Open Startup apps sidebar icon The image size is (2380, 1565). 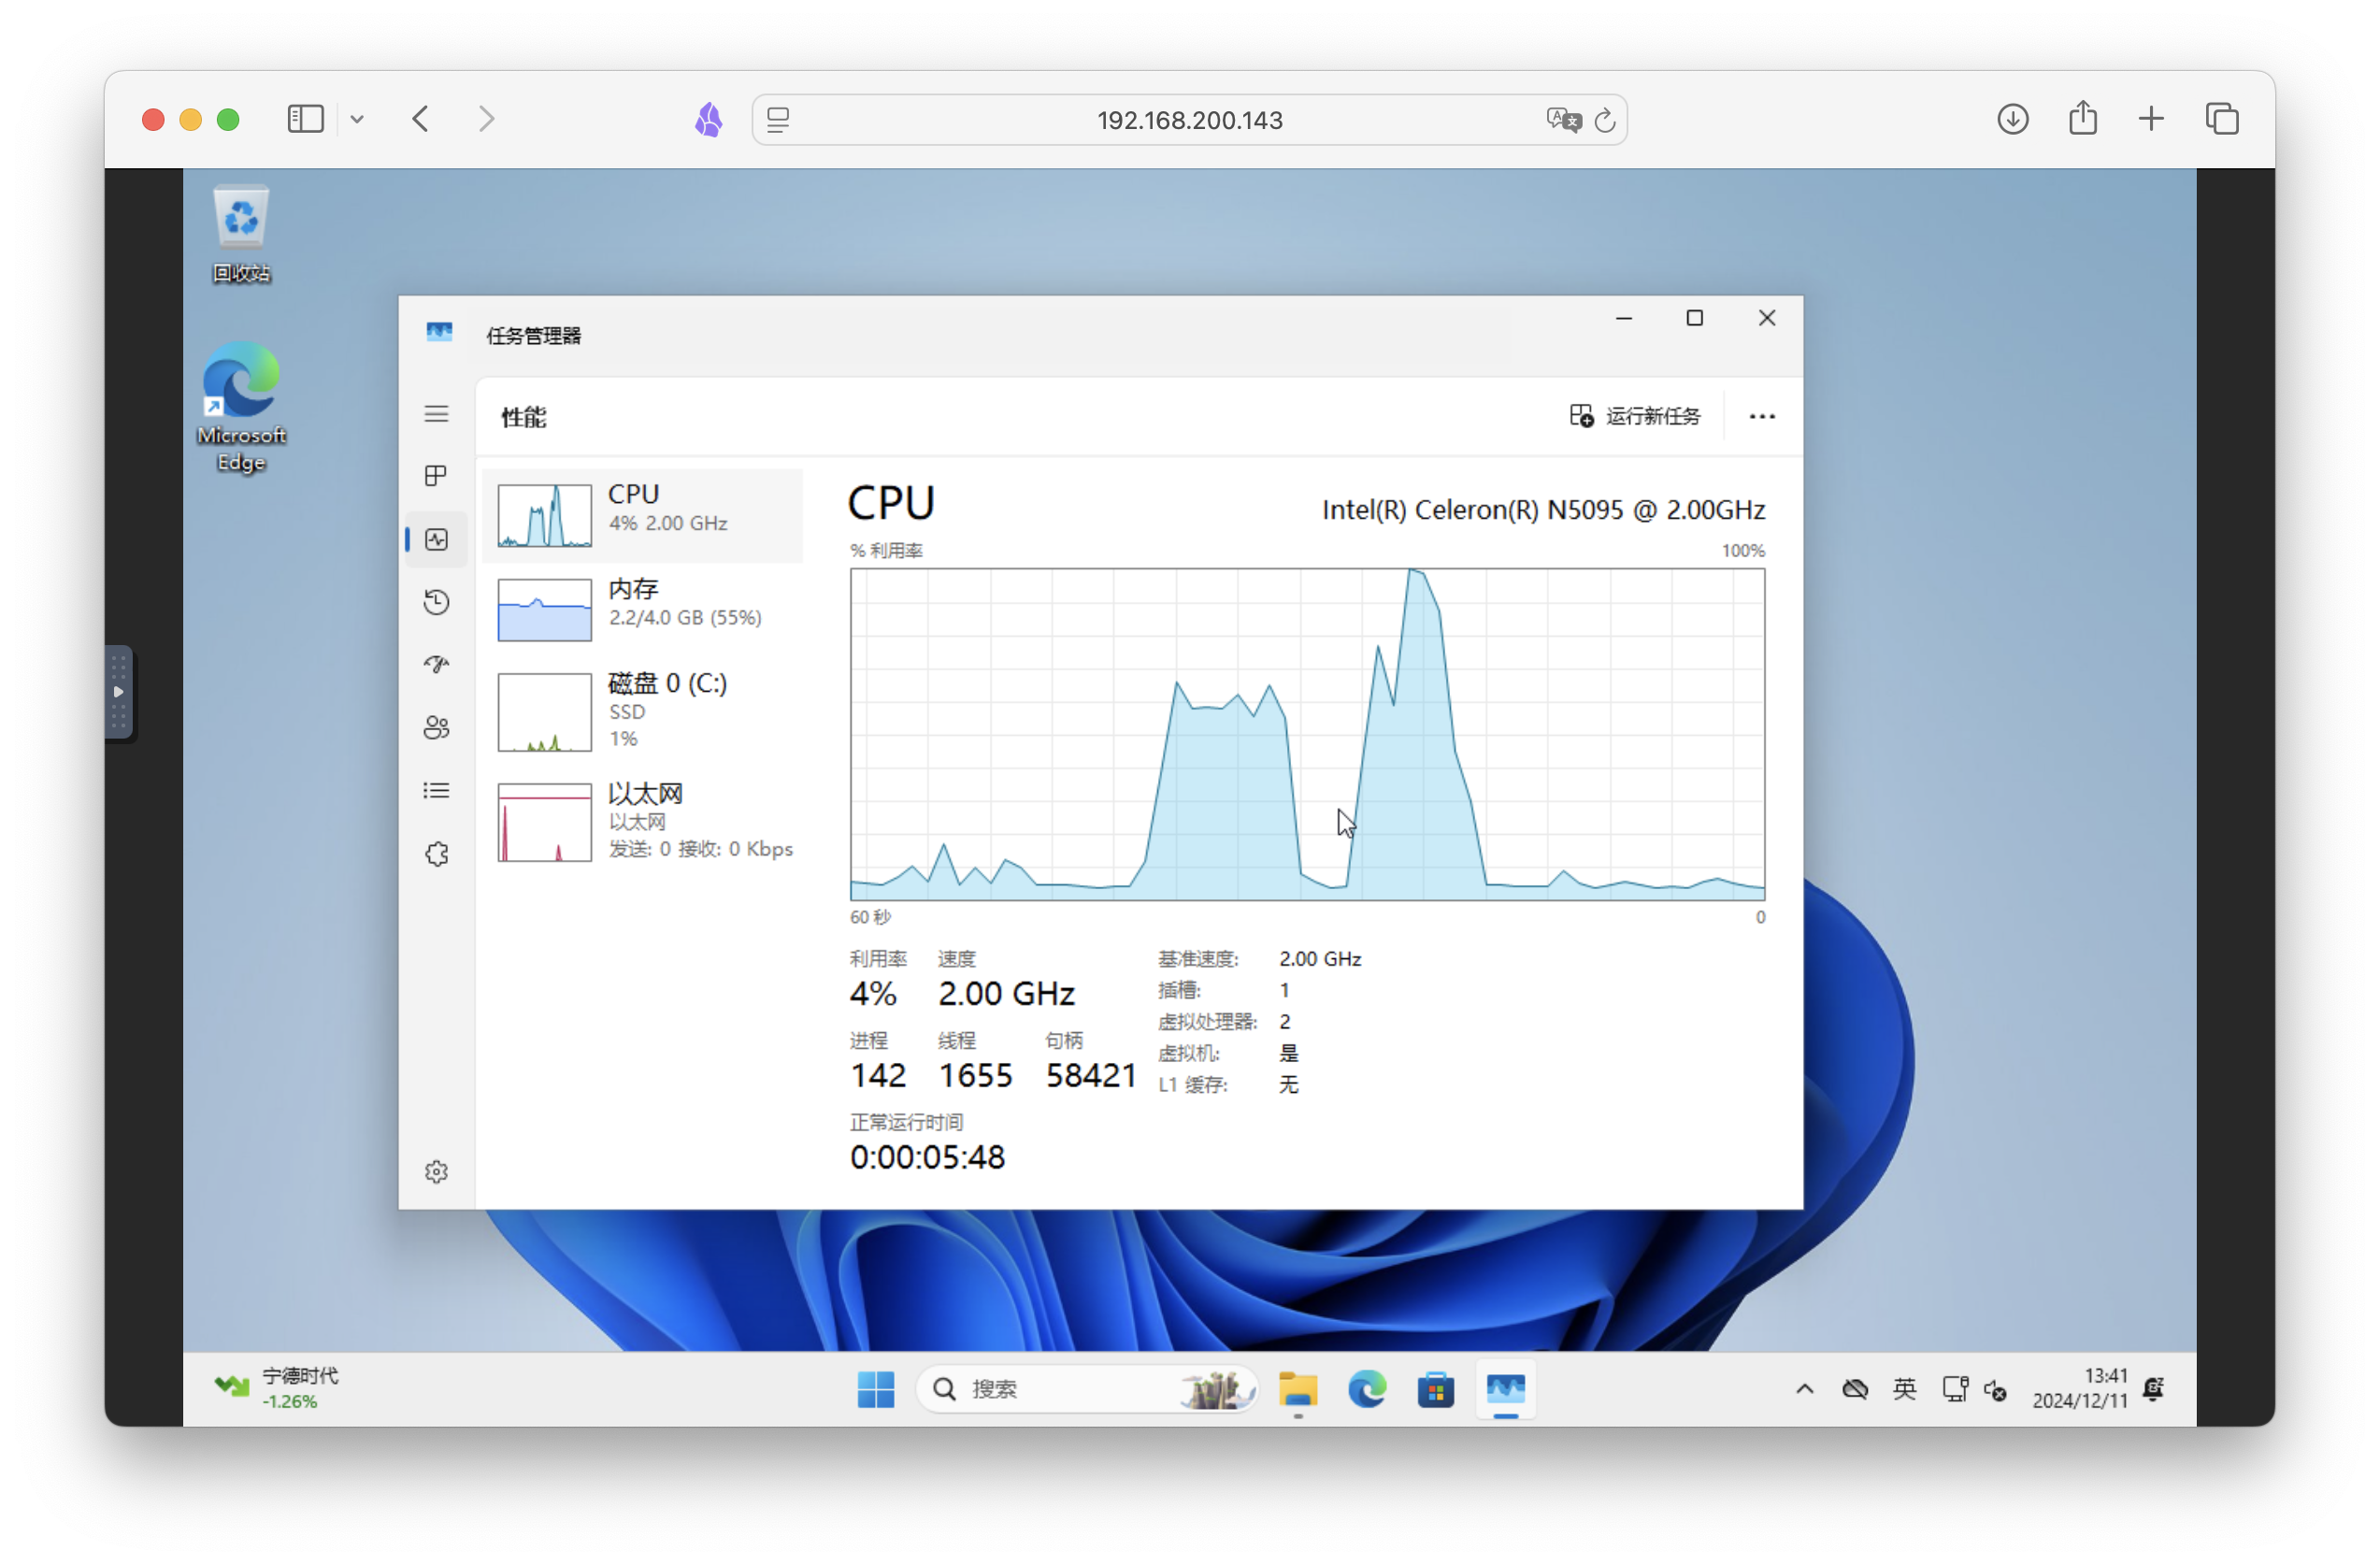click(x=436, y=664)
